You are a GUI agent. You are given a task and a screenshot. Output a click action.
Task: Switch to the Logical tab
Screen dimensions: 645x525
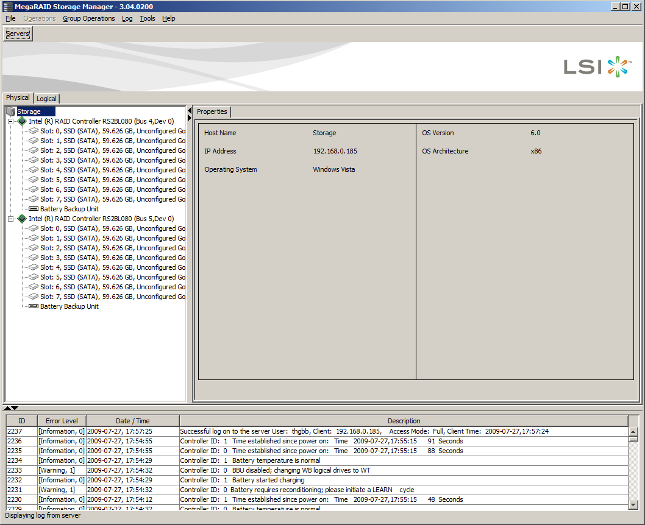click(x=46, y=98)
